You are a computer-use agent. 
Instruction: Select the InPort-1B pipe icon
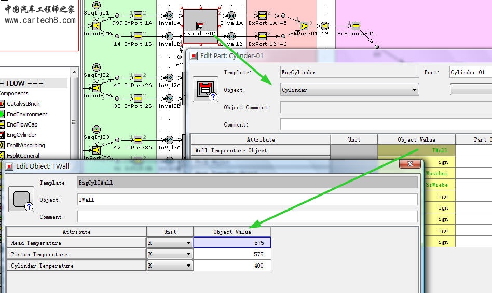click(138, 36)
